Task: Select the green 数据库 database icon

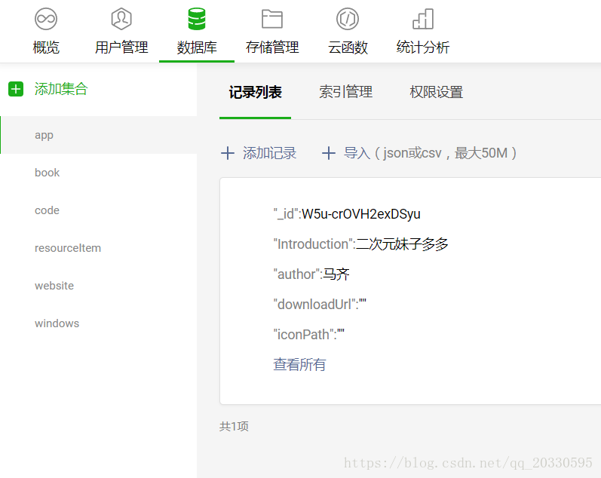Action: point(197,19)
